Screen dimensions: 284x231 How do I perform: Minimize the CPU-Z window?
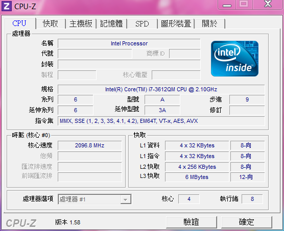[x=227, y=5]
